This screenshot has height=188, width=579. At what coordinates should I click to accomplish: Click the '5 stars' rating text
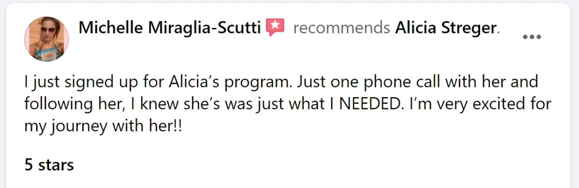pyautogui.click(x=49, y=165)
